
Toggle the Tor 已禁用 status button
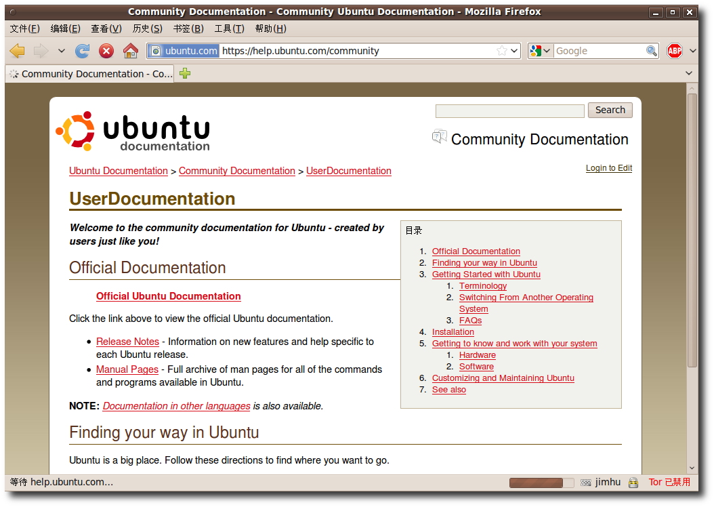(669, 483)
